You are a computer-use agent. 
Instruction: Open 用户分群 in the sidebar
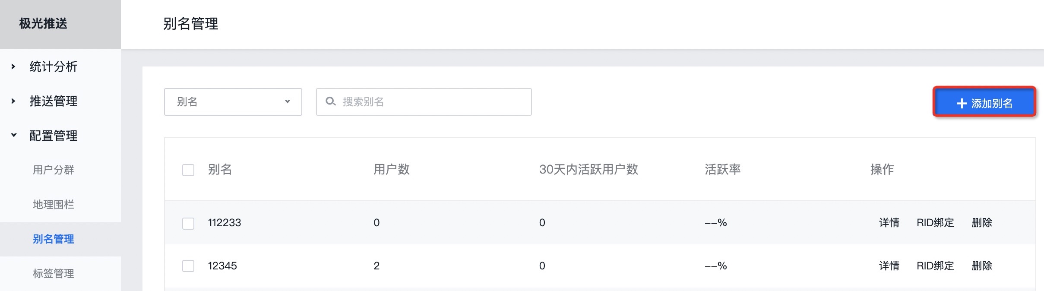pos(54,170)
